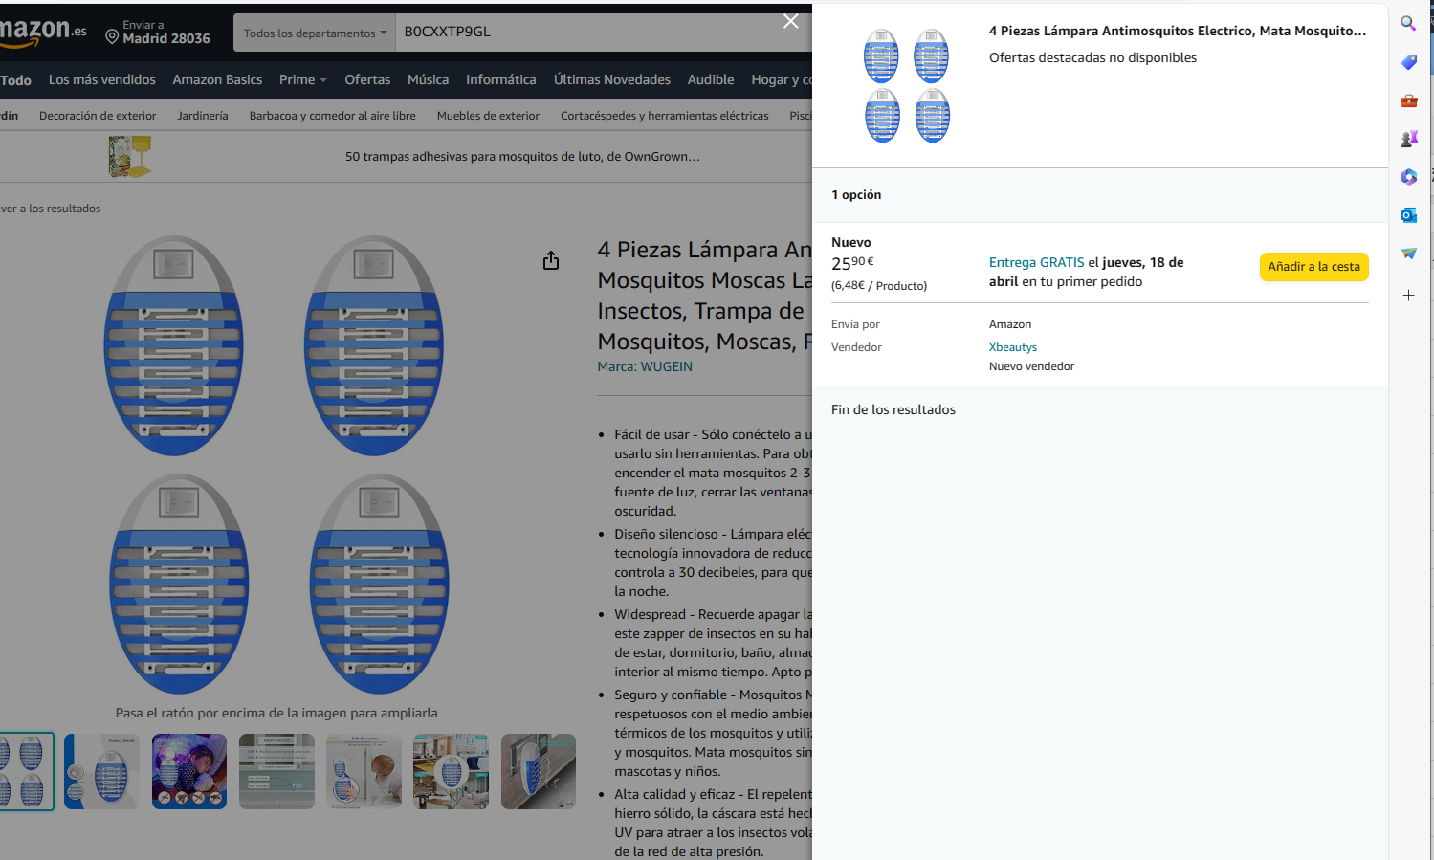1434x860 pixels.
Task: Open the blue shopping tag sidebar icon
Action: click(x=1408, y=62)
